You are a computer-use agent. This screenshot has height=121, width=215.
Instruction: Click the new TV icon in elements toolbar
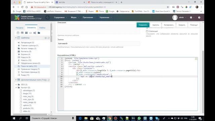[22, 33]
